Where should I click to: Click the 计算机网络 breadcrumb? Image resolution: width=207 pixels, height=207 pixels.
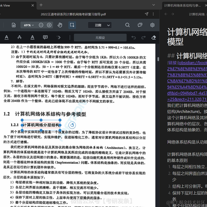(x=197, y=14)
